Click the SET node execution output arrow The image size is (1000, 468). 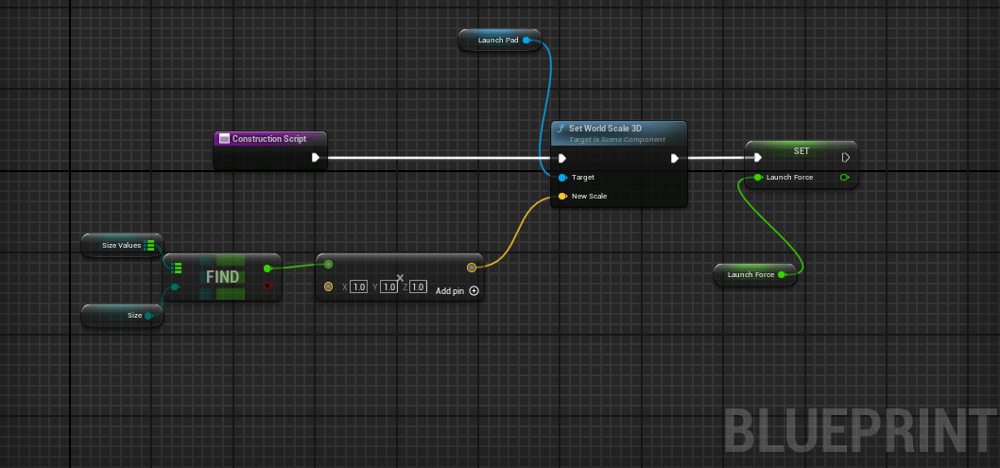845,158
